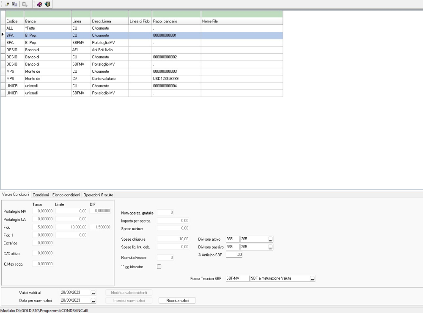
Task: Toggle the 1° gg trimestre checkbox
Action: click(x=159, y=266)
